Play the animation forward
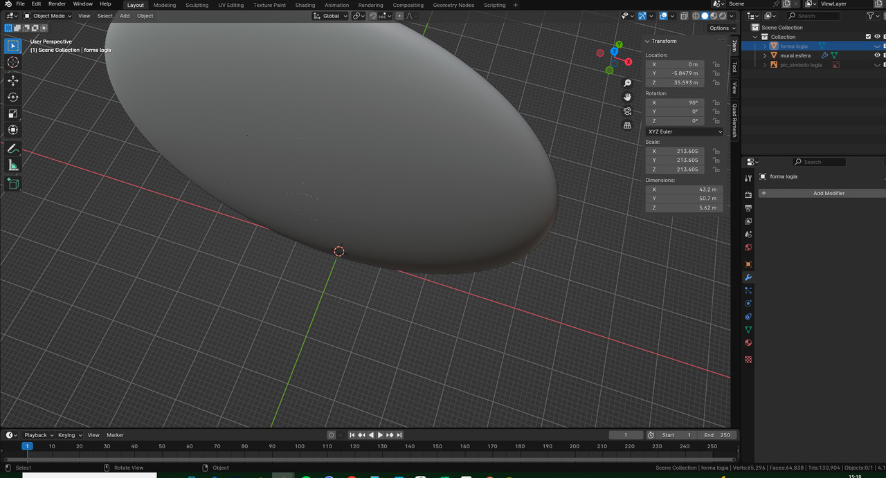 (x=380, y=435)
